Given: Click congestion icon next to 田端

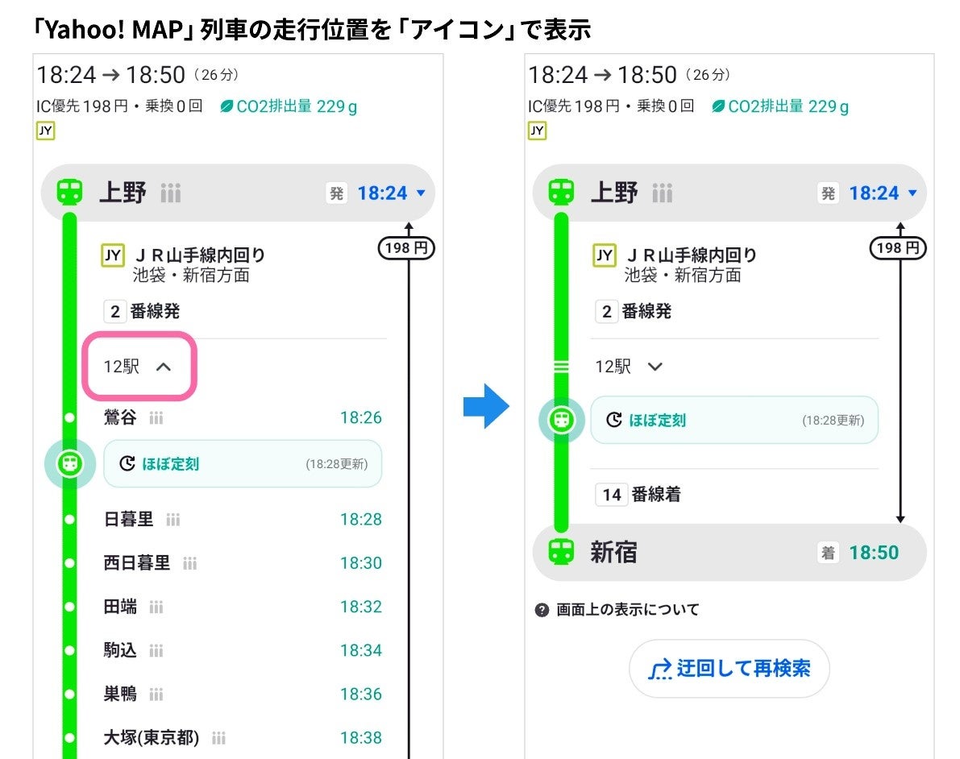Looking at the screenshot, I should click(x=156, y=608).
